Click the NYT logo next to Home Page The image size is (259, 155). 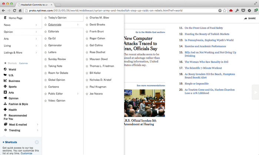coord(5,18)
